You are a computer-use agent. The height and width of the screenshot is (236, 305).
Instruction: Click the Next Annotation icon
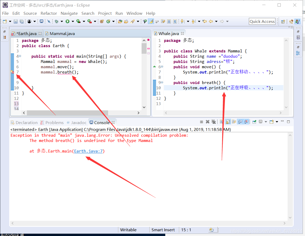(182, 21)
